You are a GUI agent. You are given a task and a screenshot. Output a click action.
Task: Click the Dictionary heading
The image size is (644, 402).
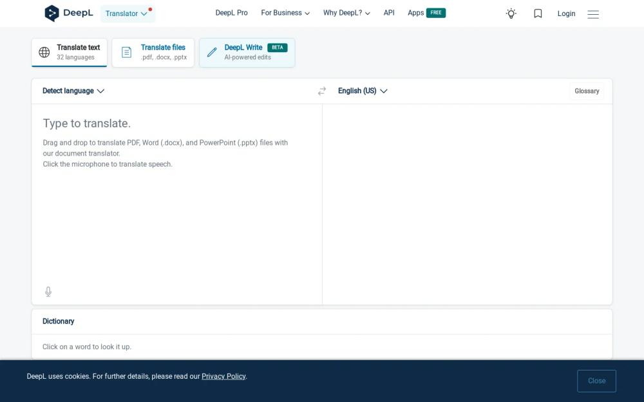[x=59, y=321]
